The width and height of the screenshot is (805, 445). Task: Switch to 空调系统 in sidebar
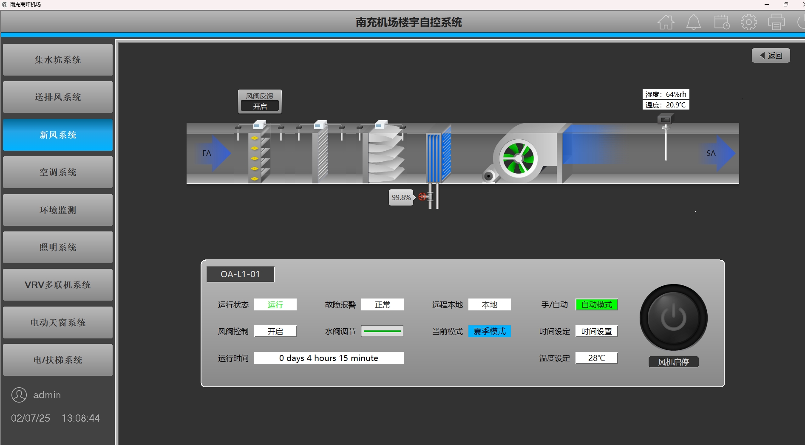(58, 172)
